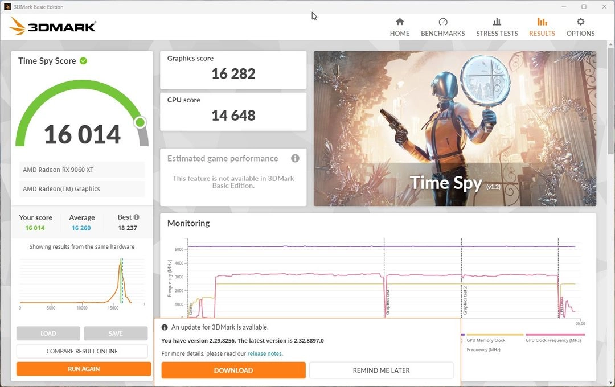Choose Remind Me Later
615x387 pixels.
pos(381,370)
